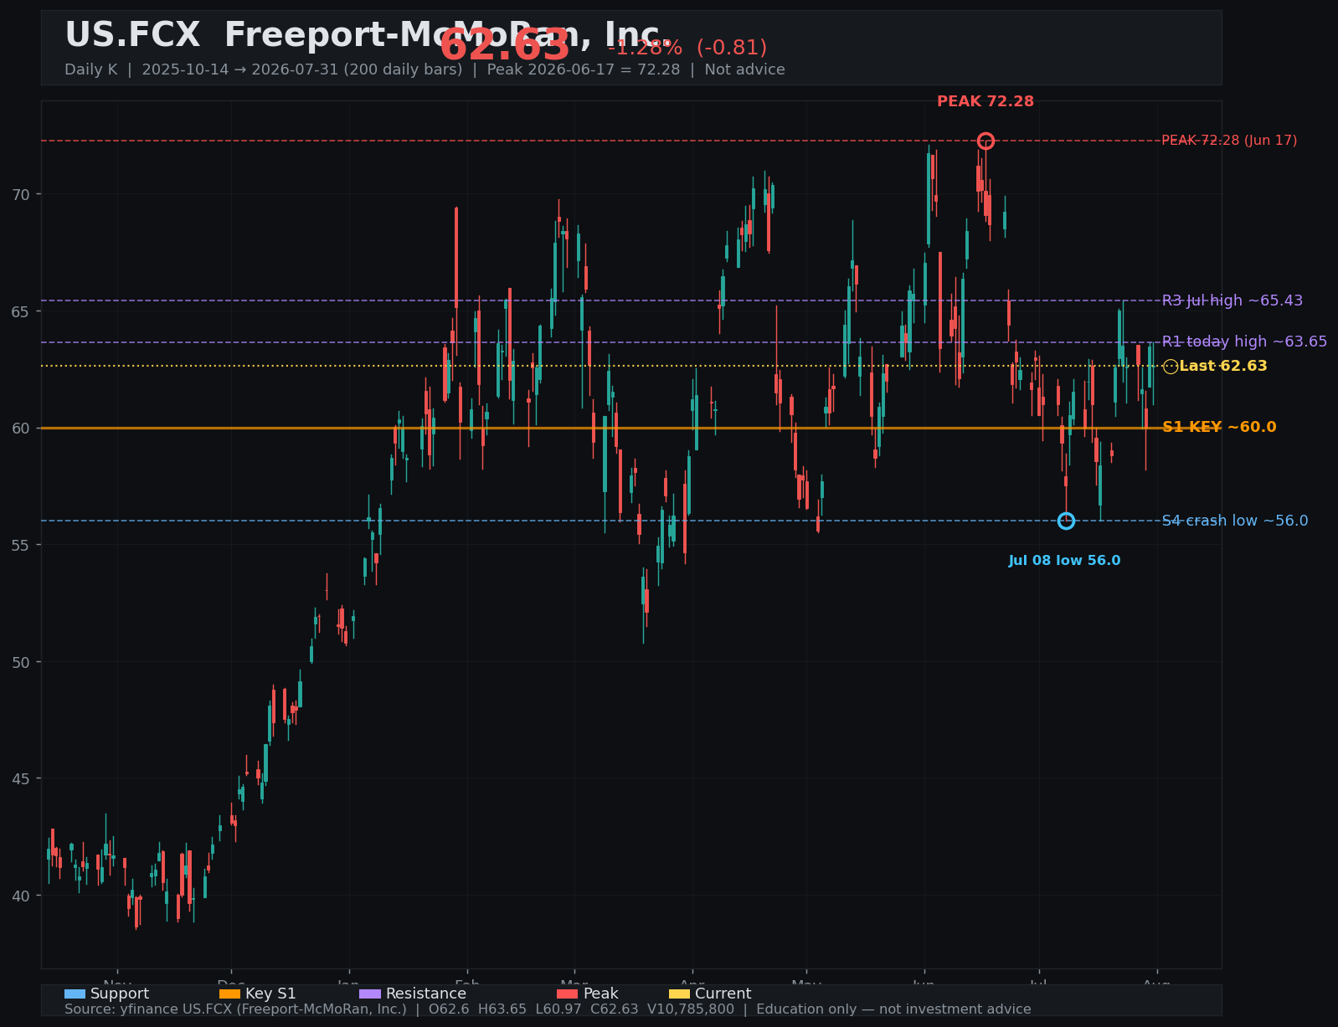This screenshot has height=1027, width=1338.
Task: Click the blue circle marker at the Jul 08 low
Action: pyautogui.click(x=1066, y=521)
